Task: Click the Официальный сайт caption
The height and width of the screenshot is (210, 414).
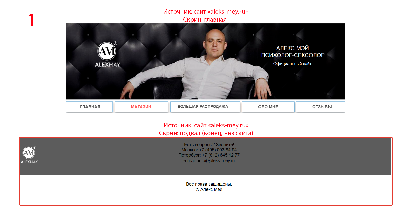Action: [292, 64]
